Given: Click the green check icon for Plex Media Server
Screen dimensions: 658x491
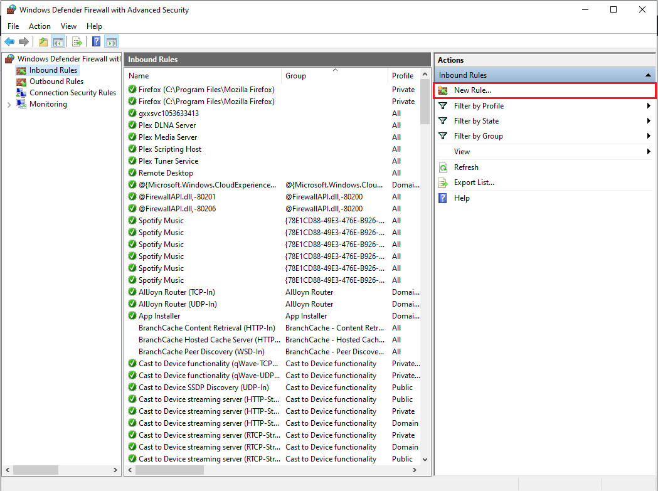Looking at the screenshot, I should [132, 137].
